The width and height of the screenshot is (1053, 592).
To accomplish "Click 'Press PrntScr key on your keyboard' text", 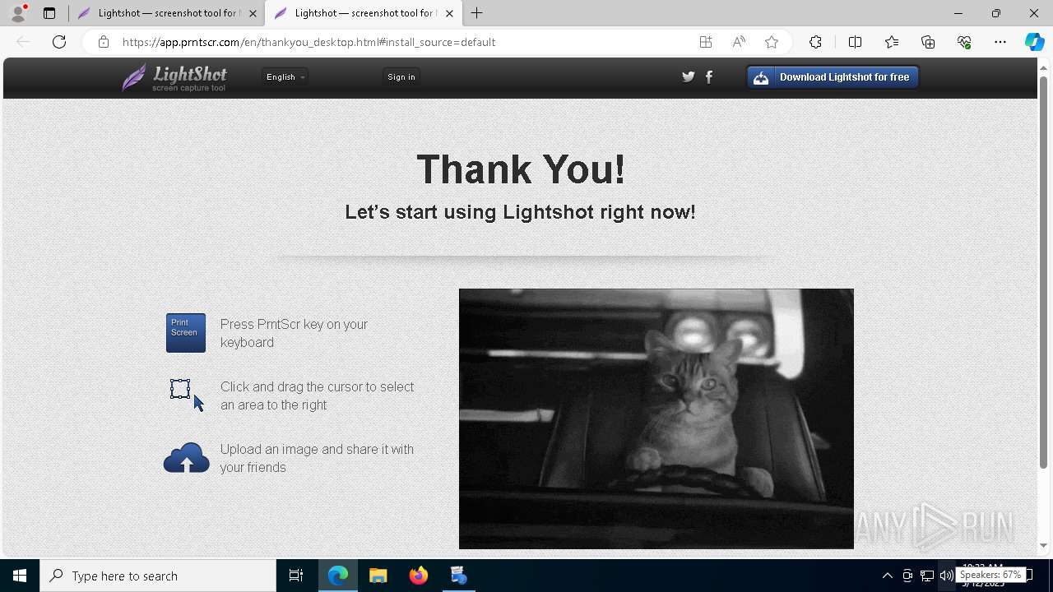I will coord(294,333).
